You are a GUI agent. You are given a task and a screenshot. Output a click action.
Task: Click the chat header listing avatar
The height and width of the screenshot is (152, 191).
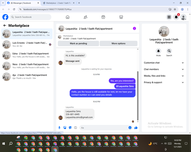point(62,29)
